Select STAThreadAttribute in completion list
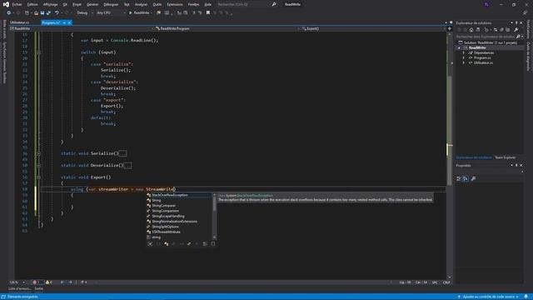 point(179,232)
